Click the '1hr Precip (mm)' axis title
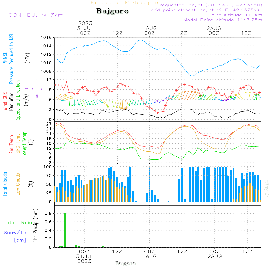Viewport: 272px width, 272px height. (35, 225)
